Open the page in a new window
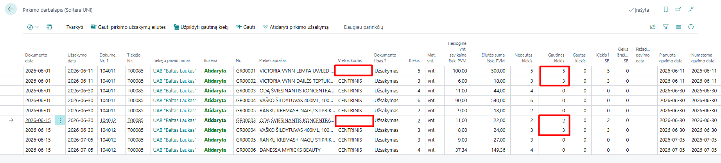 pyautogui.click(x=678, y=9)
